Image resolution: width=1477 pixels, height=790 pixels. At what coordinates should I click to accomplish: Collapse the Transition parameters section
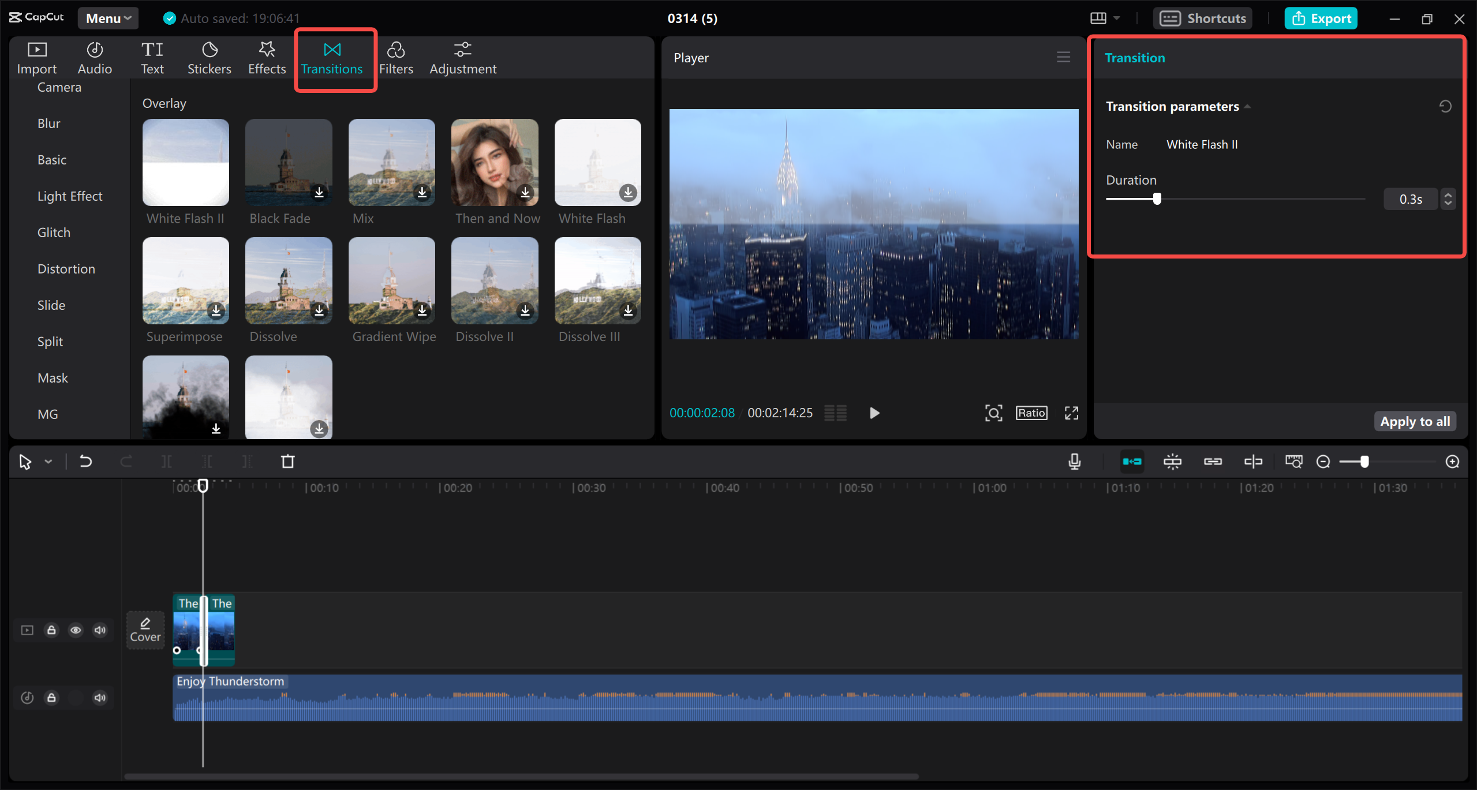1247,106
